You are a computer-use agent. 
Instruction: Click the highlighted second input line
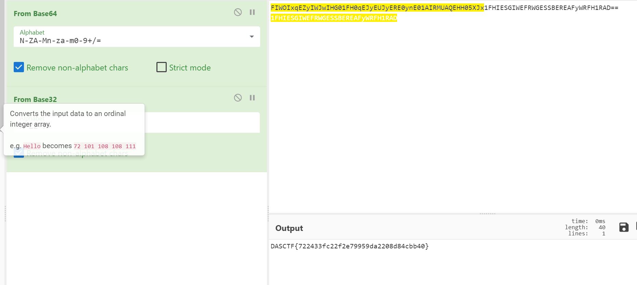pyautogui.click(x=334, y=18)
